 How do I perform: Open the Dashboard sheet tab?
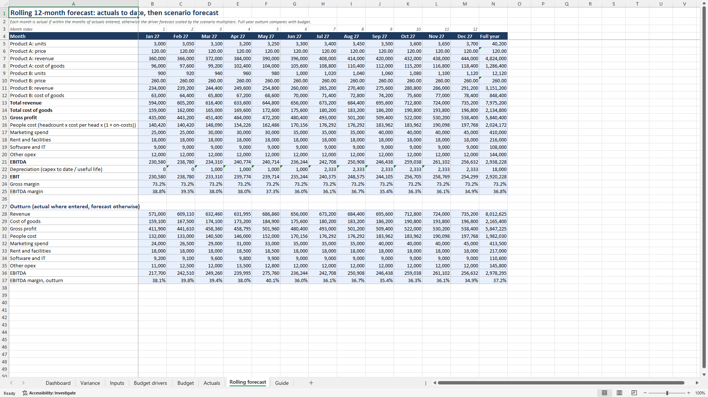[58, 383]
